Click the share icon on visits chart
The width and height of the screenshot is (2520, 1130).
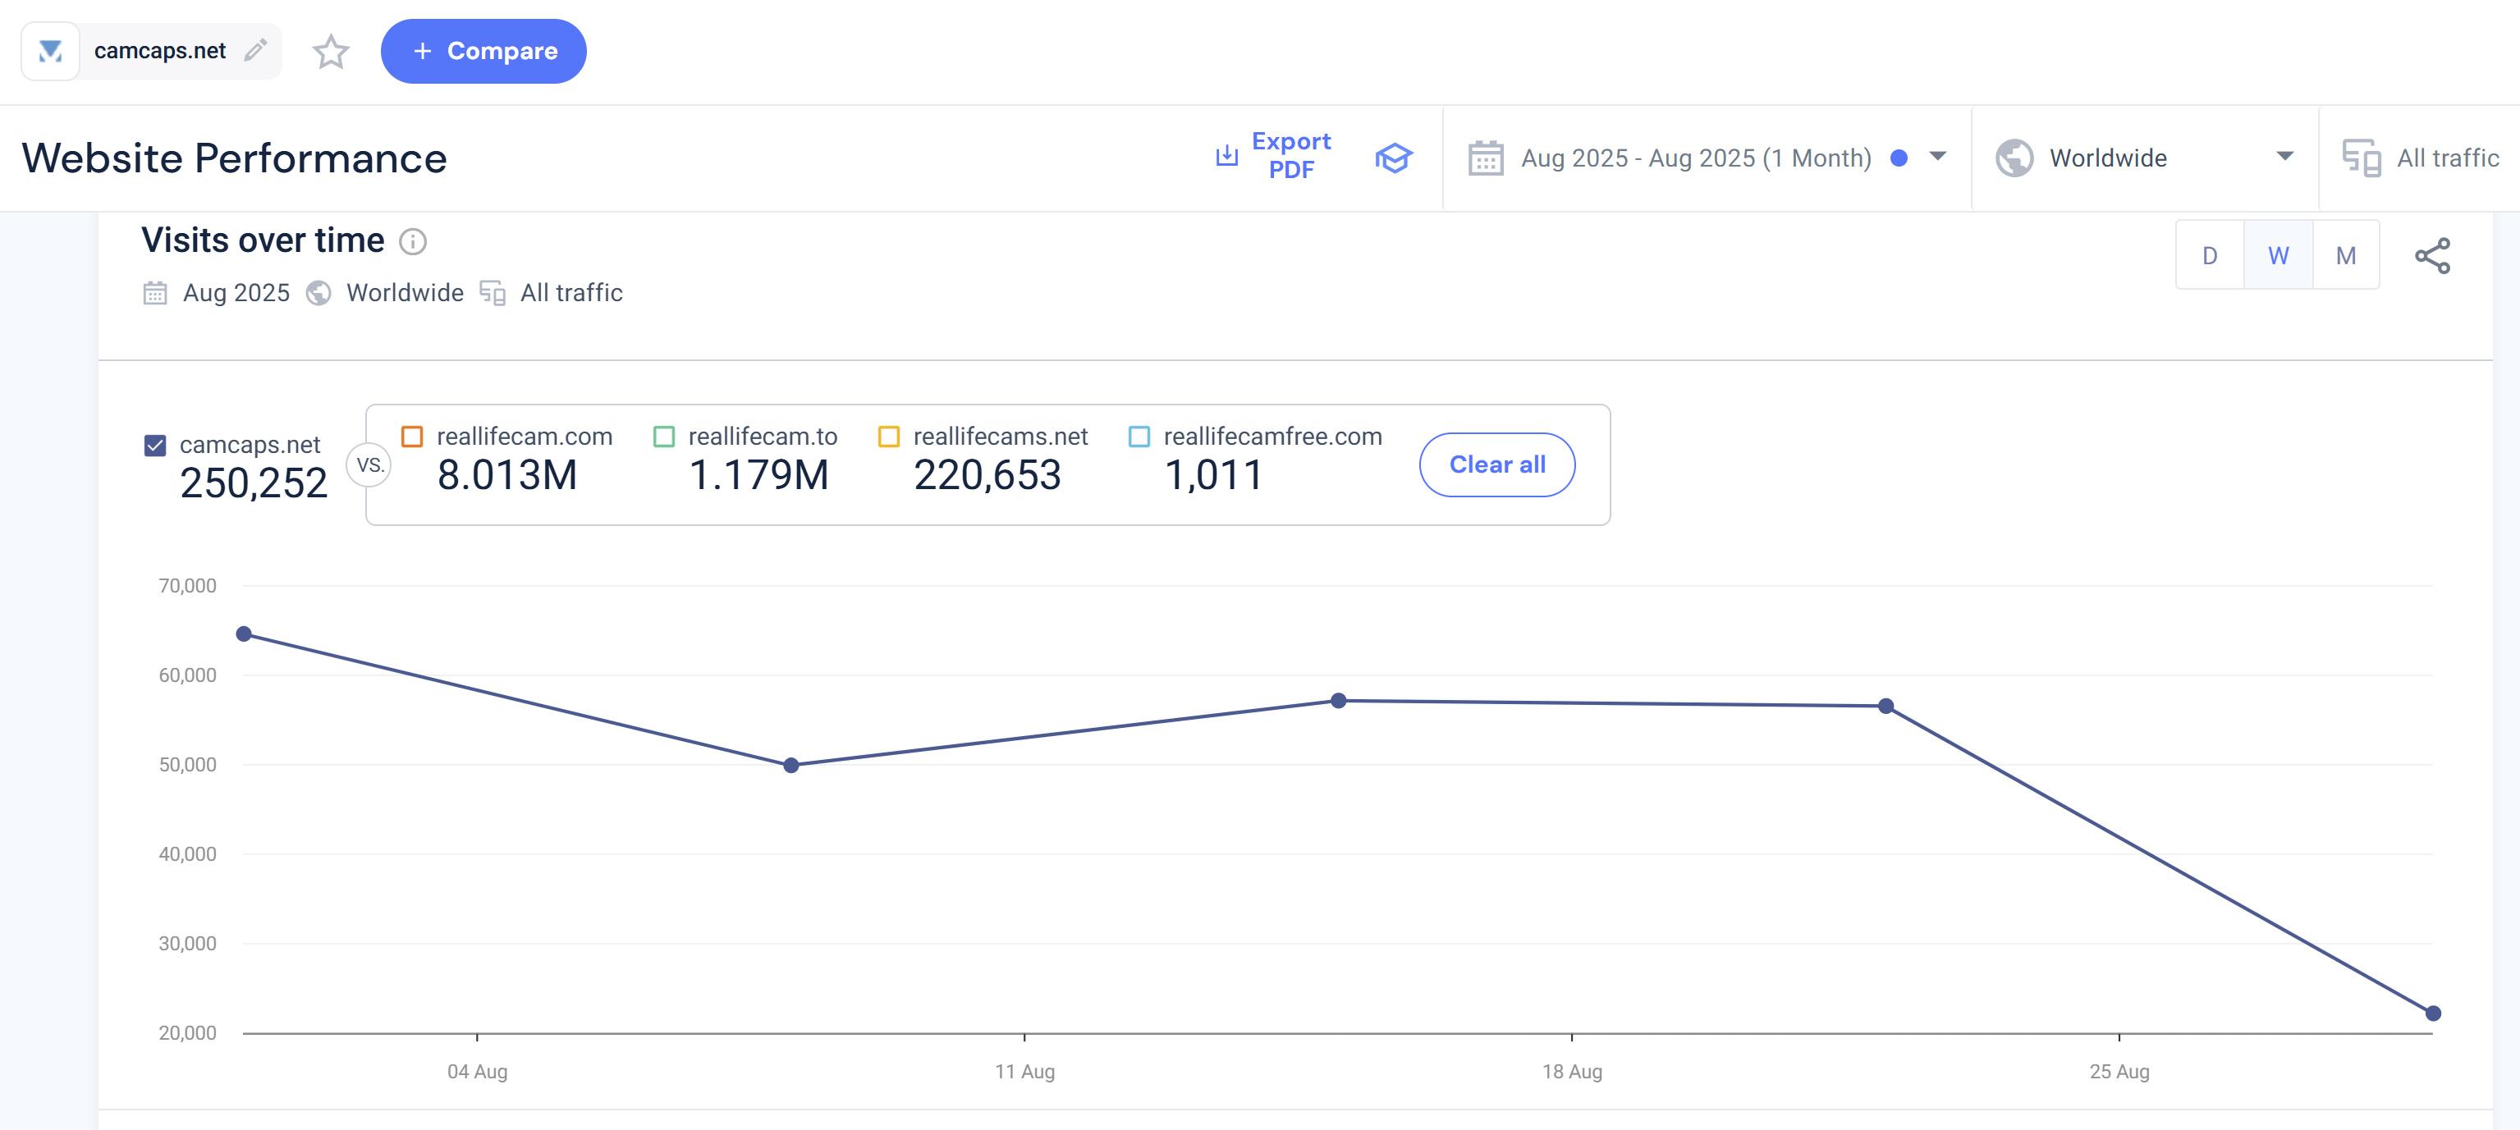click(2432, 256)
